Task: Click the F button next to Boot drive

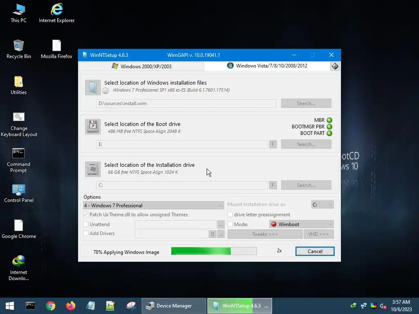Action: click(273, 144)
